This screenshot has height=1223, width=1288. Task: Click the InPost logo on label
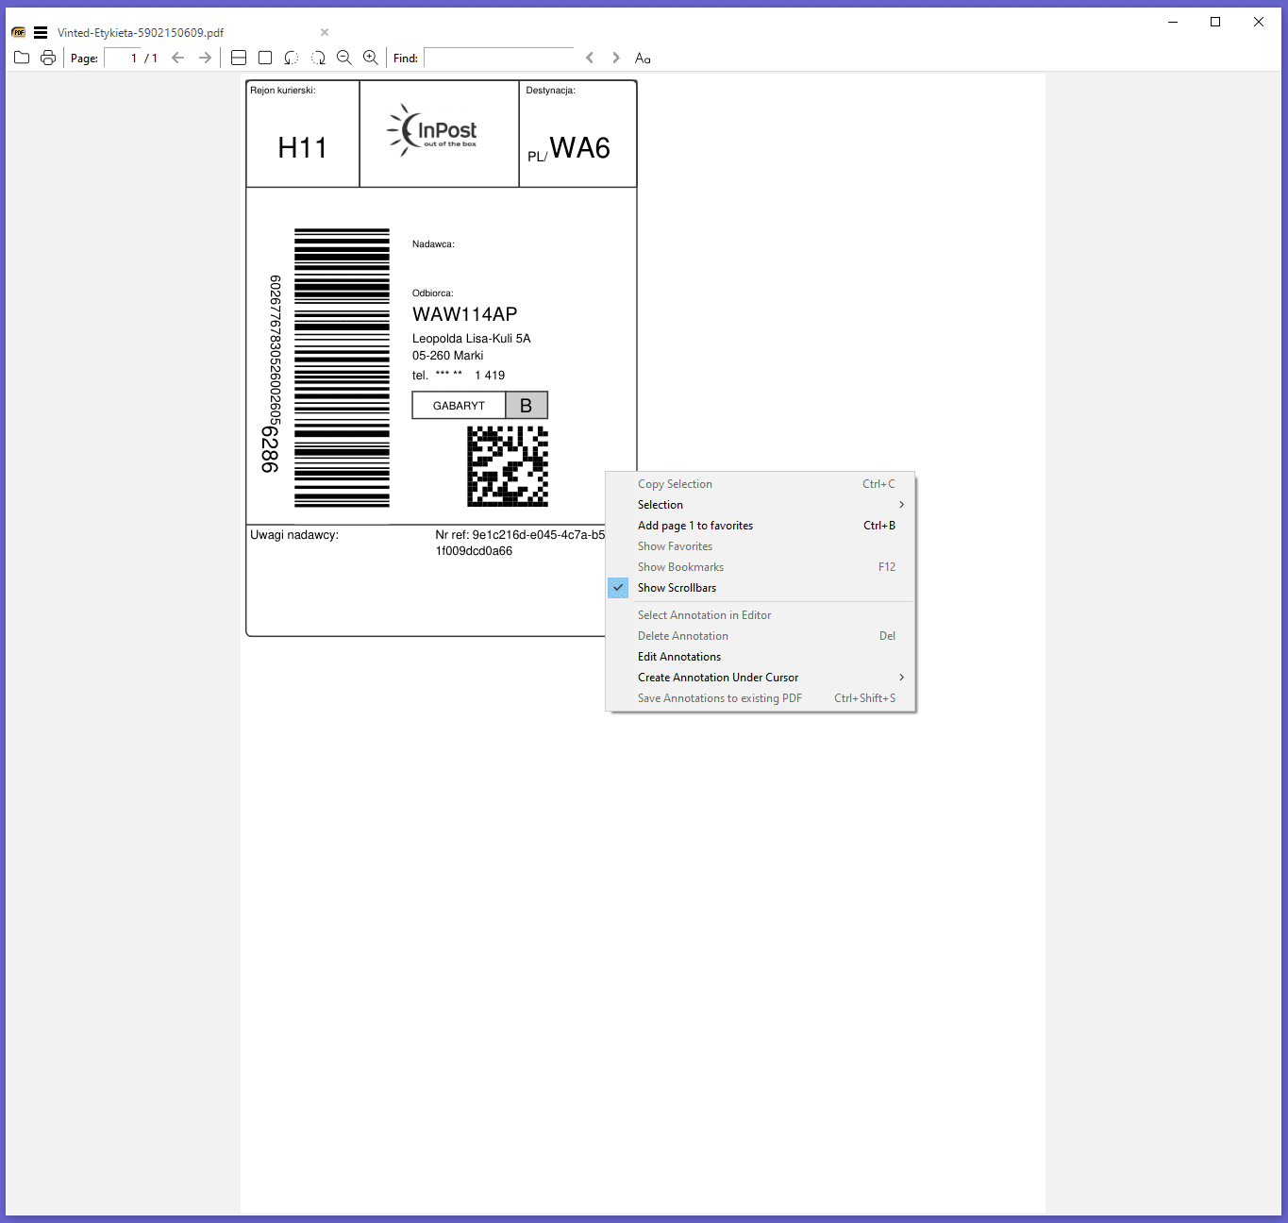[432, 130]
